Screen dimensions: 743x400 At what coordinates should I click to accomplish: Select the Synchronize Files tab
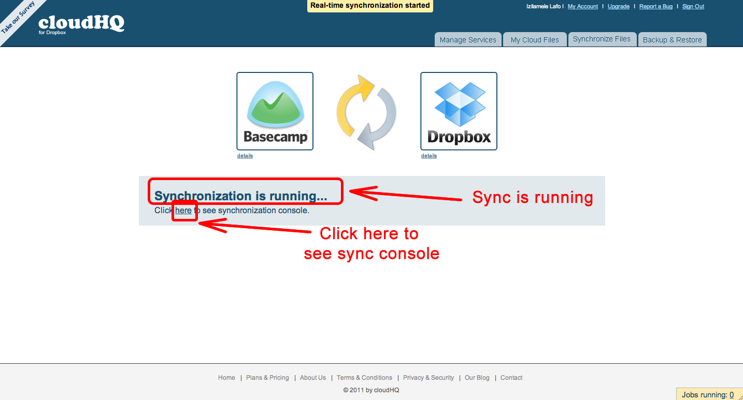602,39
